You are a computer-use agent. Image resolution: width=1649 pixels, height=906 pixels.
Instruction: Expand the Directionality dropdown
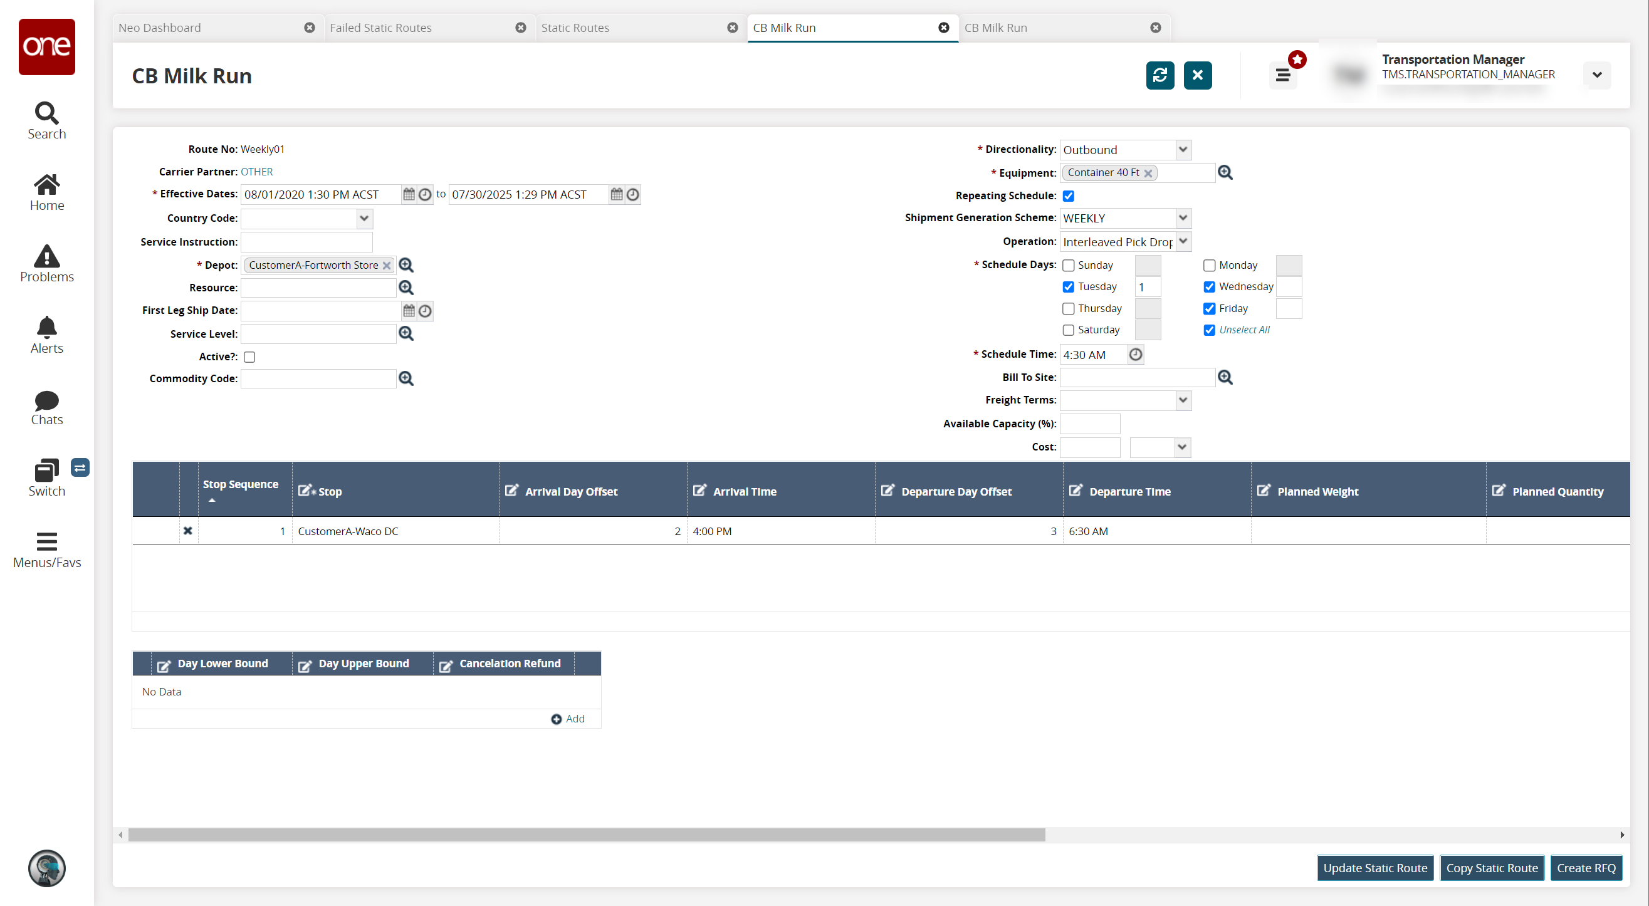[1182, 150]
